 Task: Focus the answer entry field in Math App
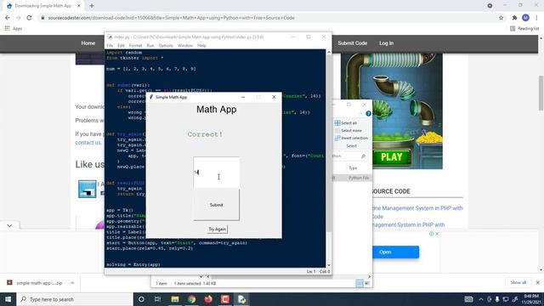point(216,173)
